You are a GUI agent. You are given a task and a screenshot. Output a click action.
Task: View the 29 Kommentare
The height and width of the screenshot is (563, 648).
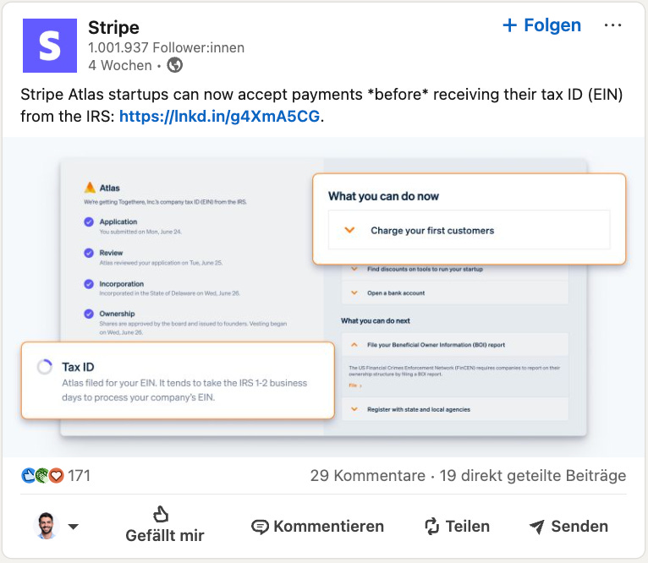[x=368, y=476]
